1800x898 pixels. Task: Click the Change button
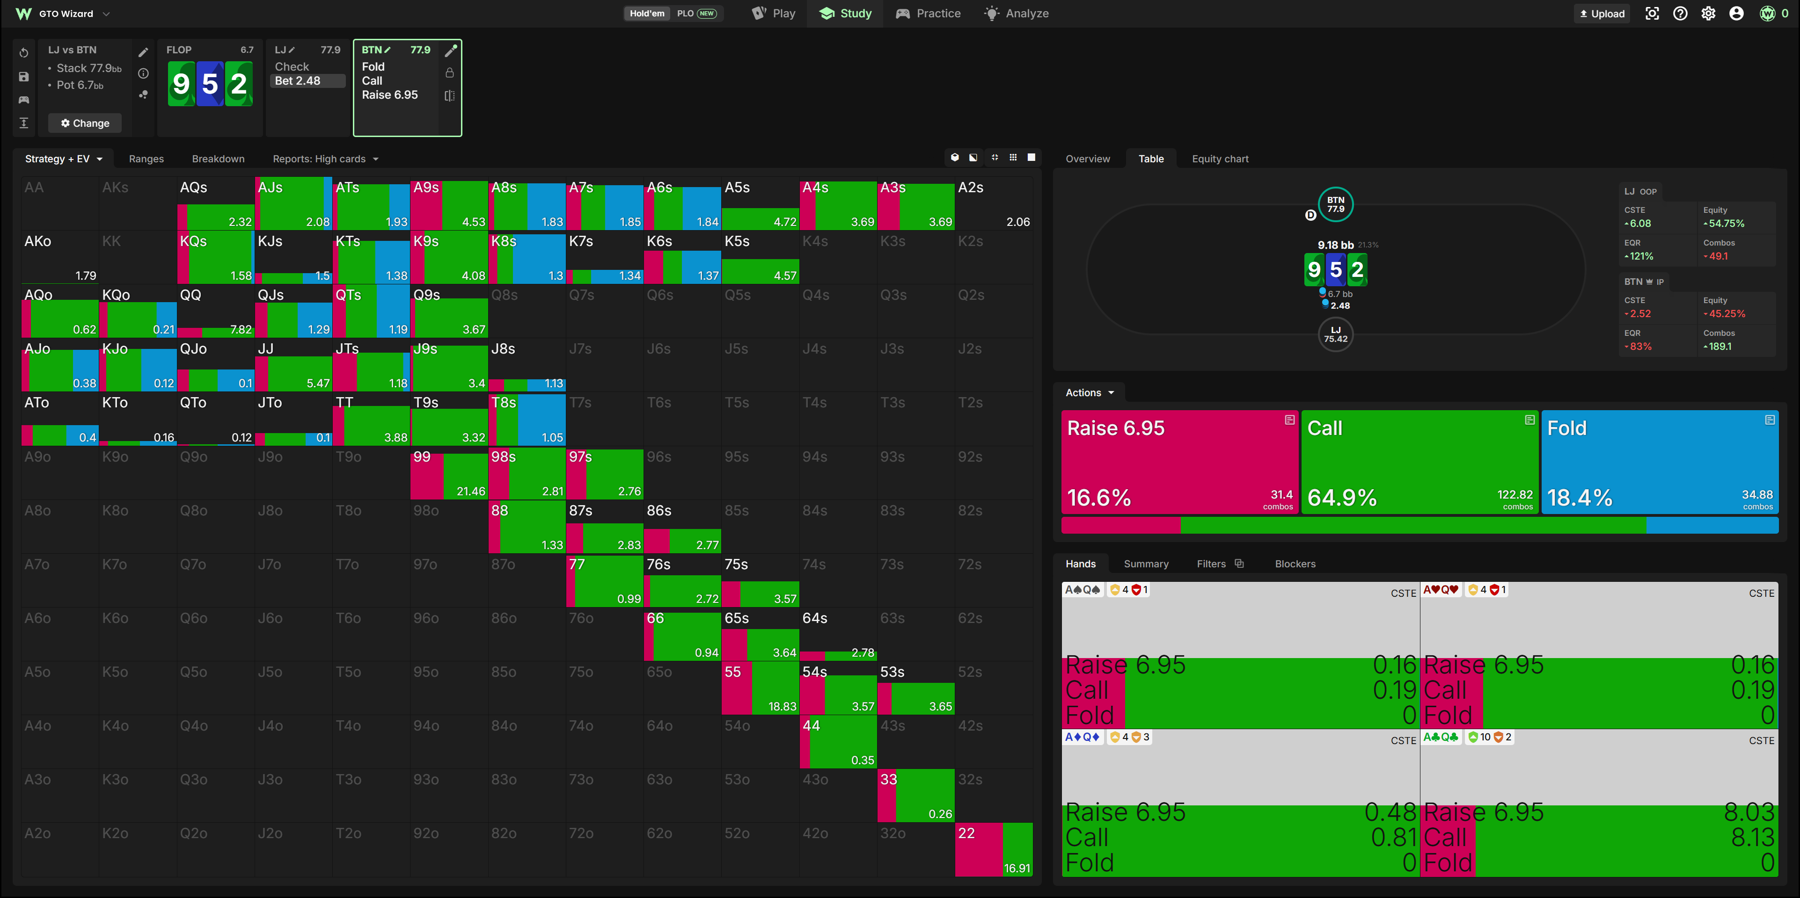pos(85,123)
